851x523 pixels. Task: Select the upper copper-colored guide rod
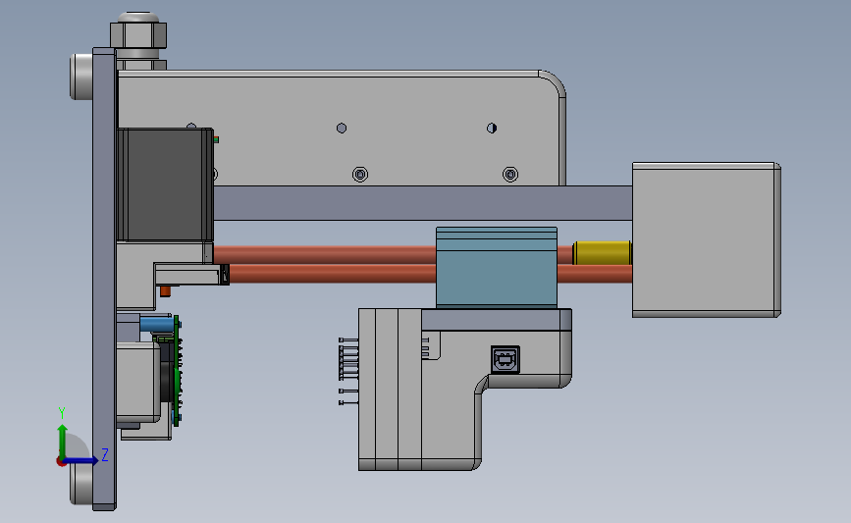click(325, 254)
